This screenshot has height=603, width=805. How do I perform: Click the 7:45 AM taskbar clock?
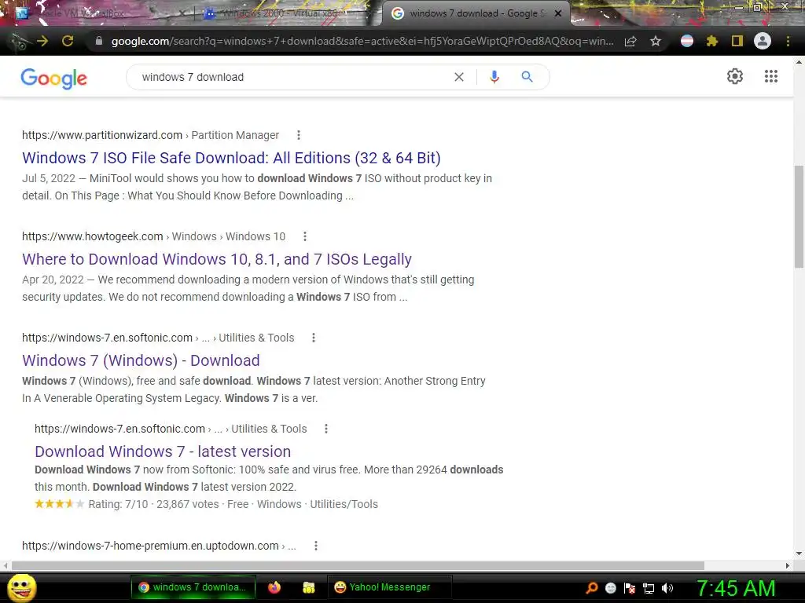pos(736,588)
